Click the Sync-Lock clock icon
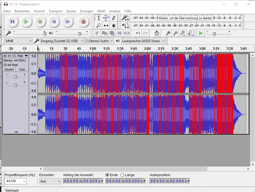Image resolution: width=255 pixels, height=192 pixels. (157, 33)
